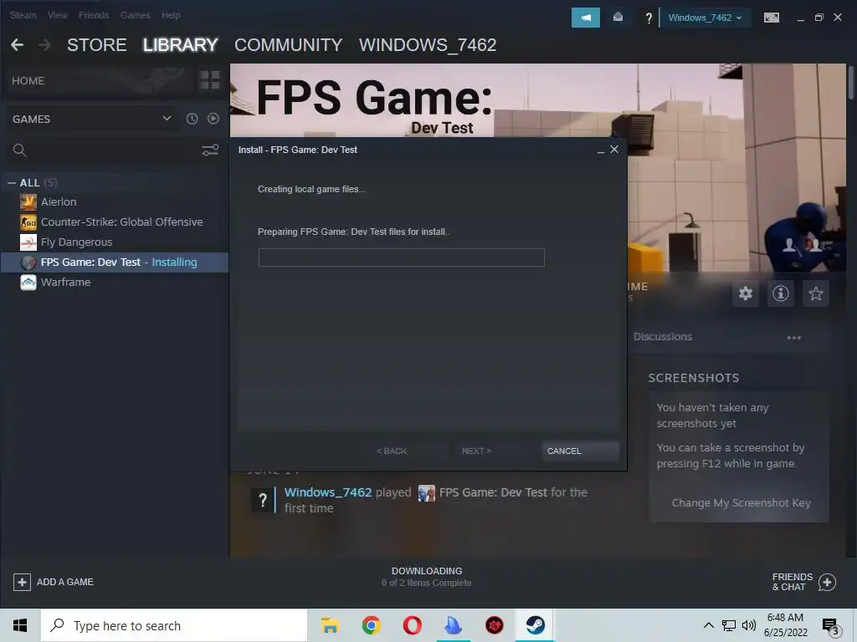Launch Google Chrome from taskbar

(x=371, y=625)
